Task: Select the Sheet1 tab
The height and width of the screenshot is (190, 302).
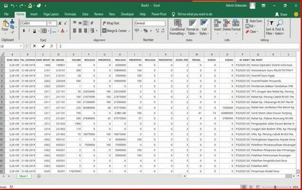Action: click(x=24, y=176)
